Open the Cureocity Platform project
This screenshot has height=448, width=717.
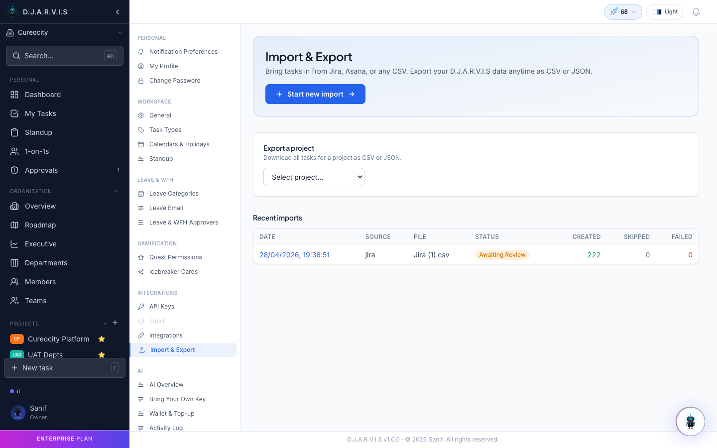58,339
